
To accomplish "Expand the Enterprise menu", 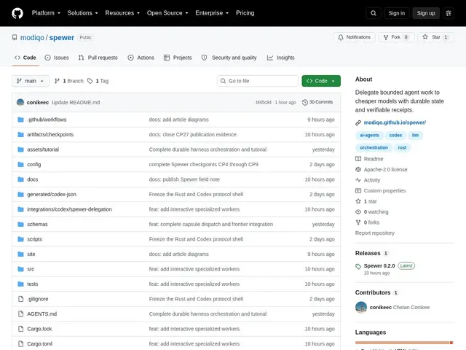I will coord(212,13).
